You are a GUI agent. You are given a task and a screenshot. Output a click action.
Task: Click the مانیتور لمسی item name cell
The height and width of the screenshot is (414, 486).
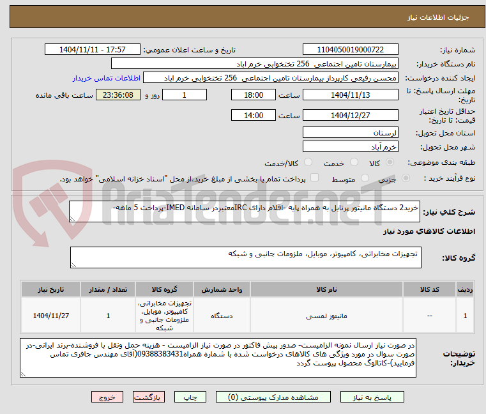(x=326, y=316)
